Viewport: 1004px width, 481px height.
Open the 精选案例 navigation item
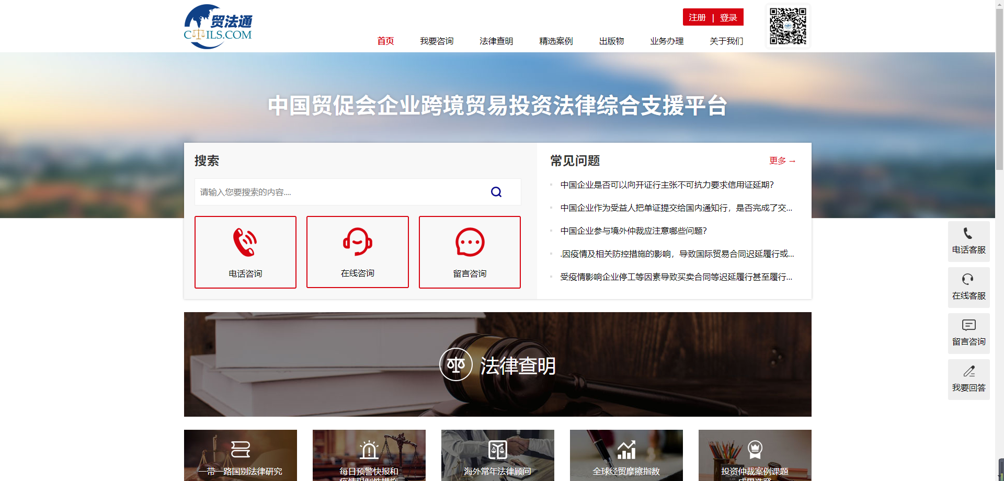pos(555,41)
